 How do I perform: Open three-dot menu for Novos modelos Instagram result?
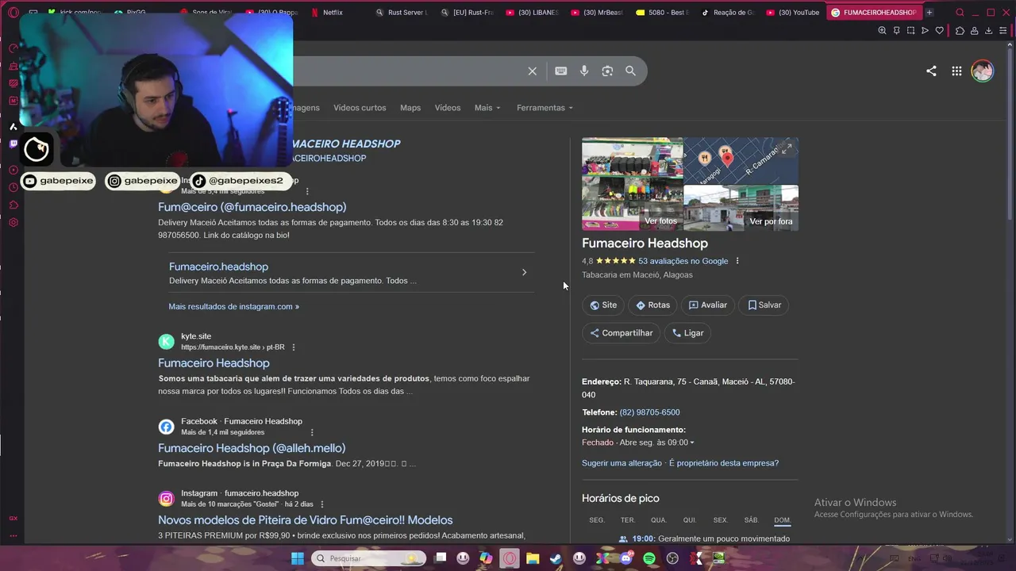(322, 504)
